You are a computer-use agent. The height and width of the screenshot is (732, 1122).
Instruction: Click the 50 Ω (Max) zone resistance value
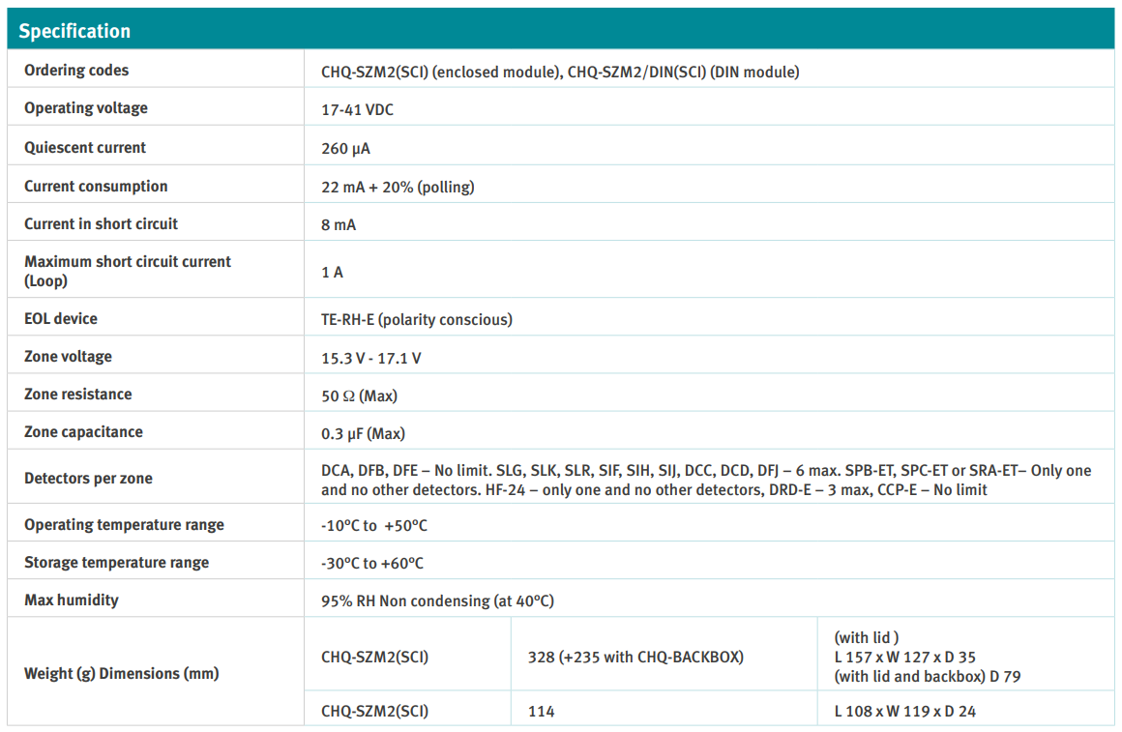click(x=359, y=395)
